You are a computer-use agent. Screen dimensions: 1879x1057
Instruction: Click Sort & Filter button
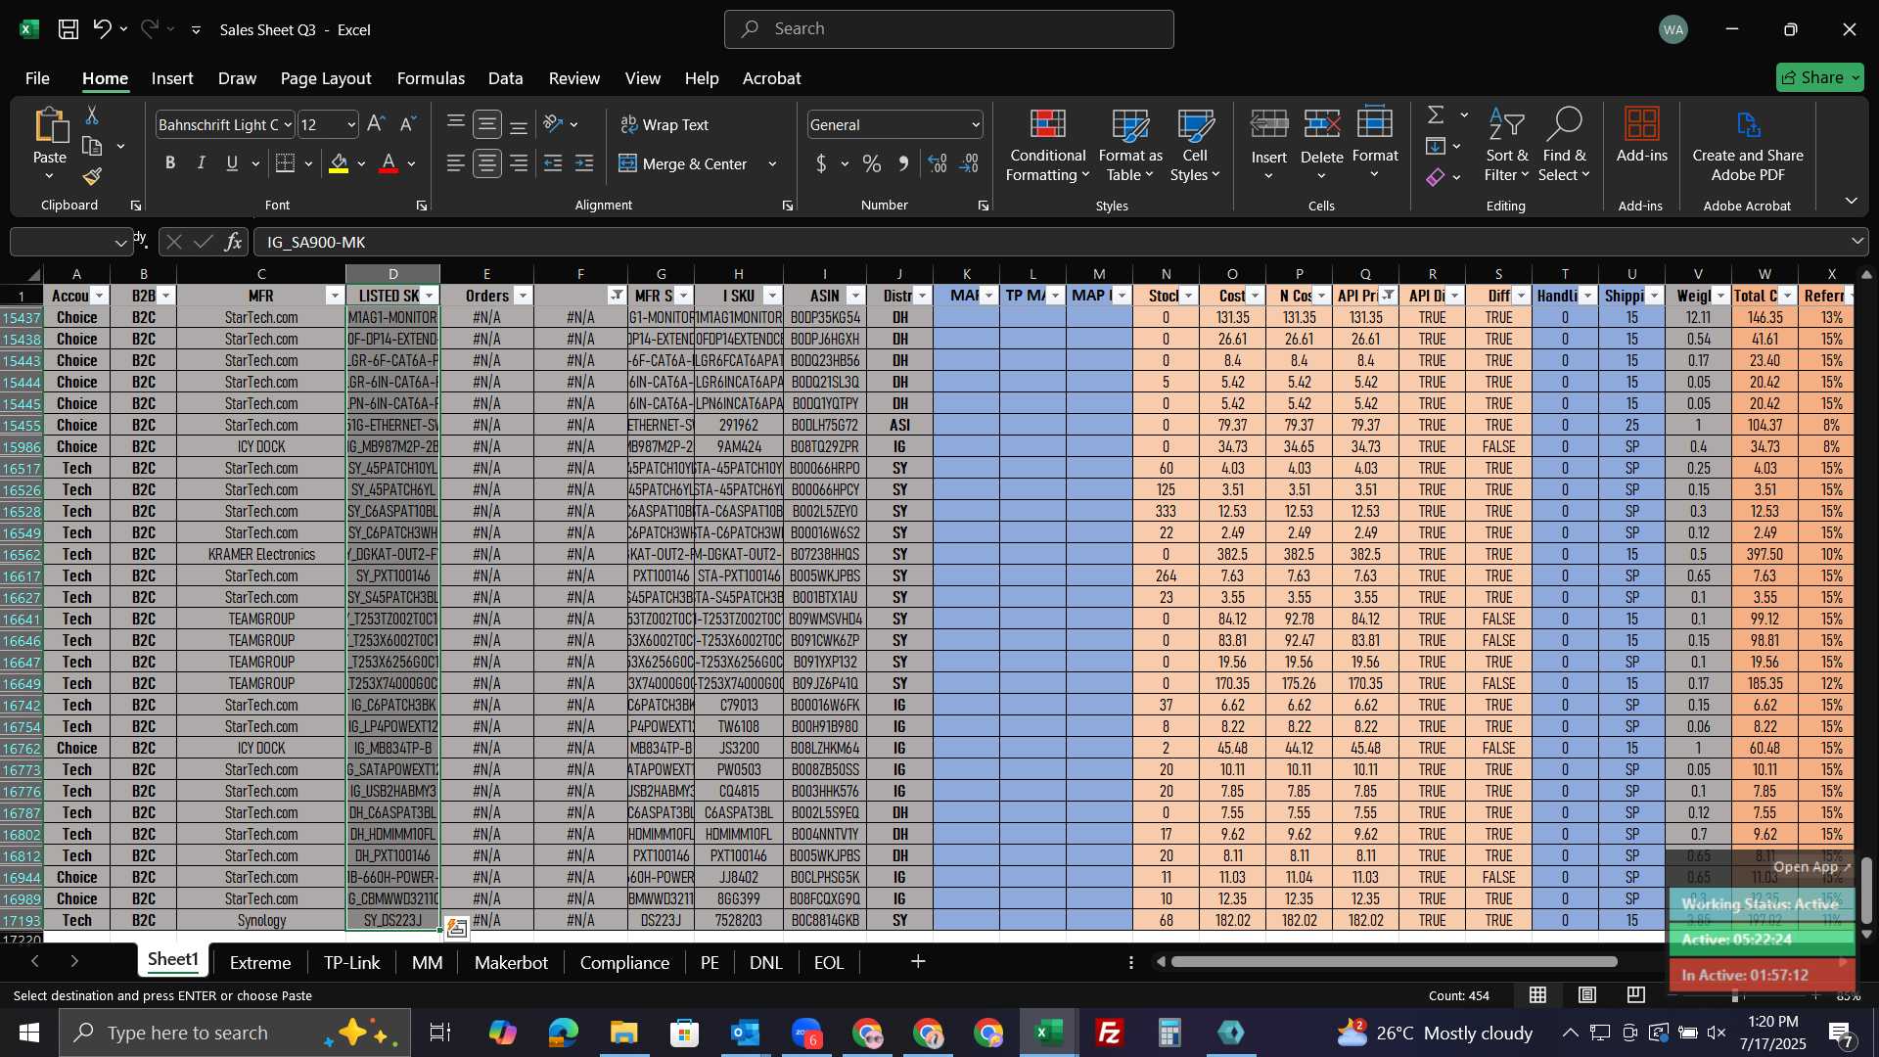click(x=1506, y=145)
